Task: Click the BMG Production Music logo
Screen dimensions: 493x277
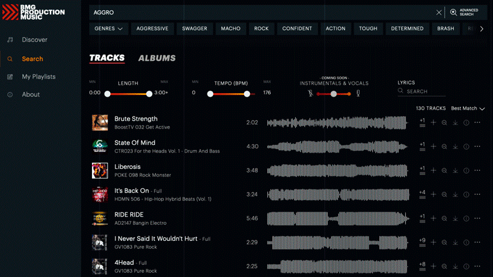Action: pos(33,12)
